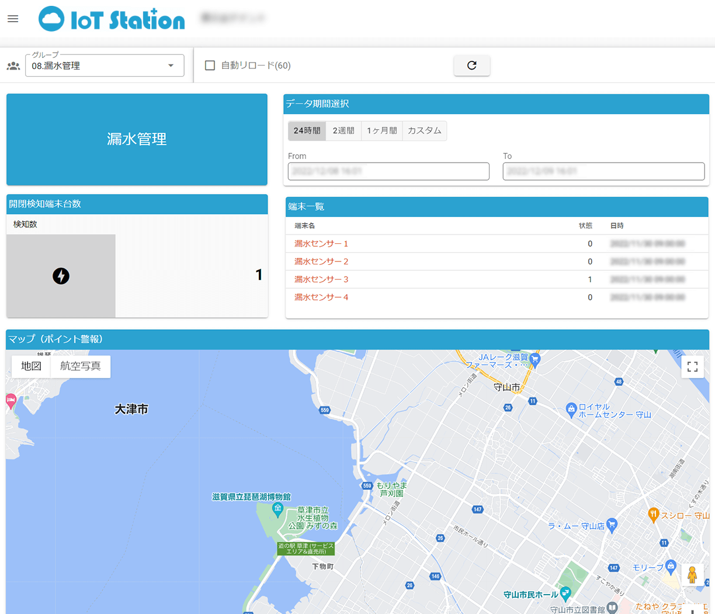
Task: Enable the 自動リロード(60) checkbox
Action: point(210,65)
